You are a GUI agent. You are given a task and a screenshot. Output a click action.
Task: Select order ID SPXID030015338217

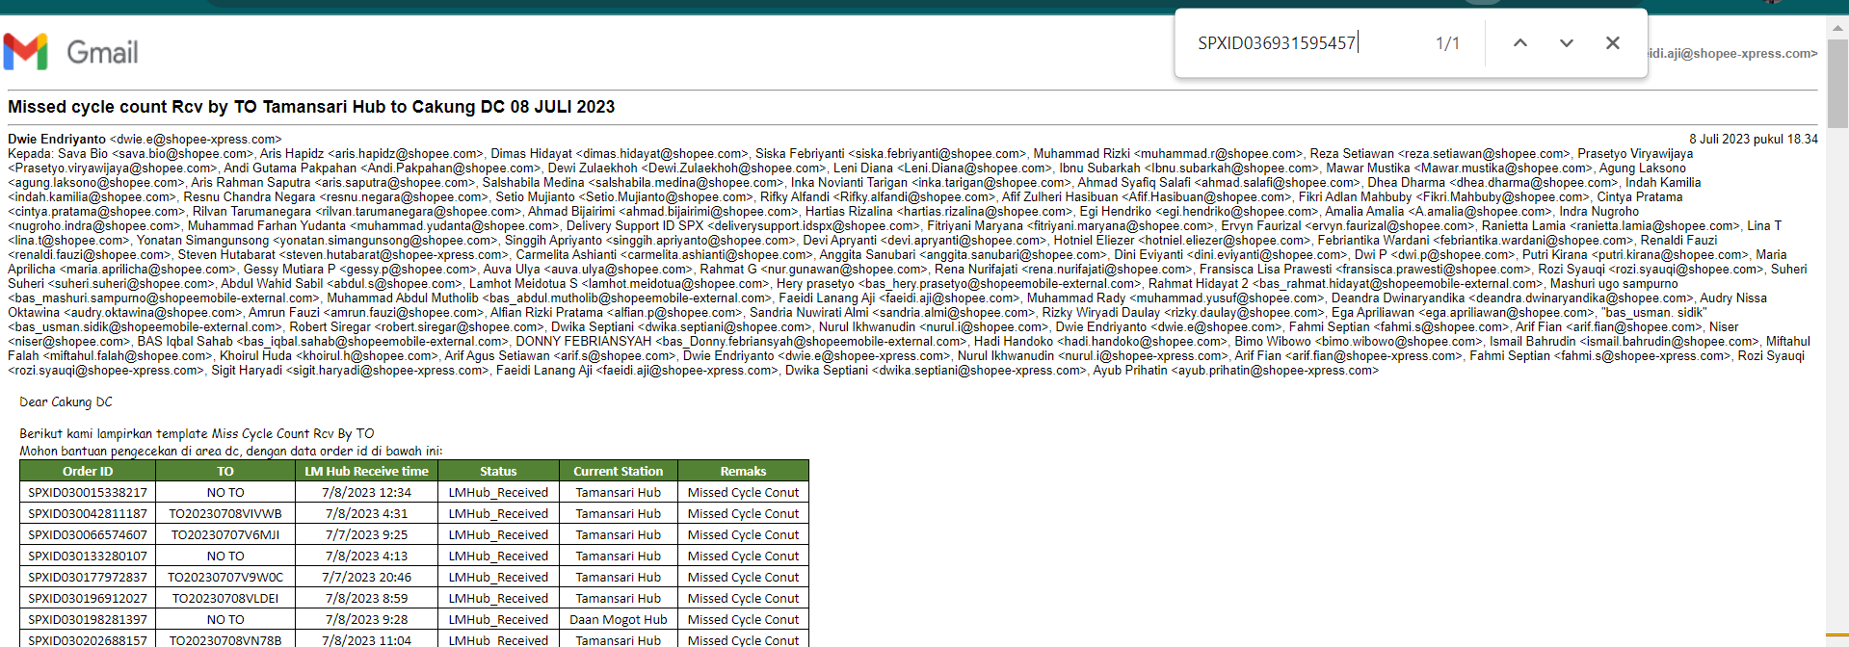88,493
